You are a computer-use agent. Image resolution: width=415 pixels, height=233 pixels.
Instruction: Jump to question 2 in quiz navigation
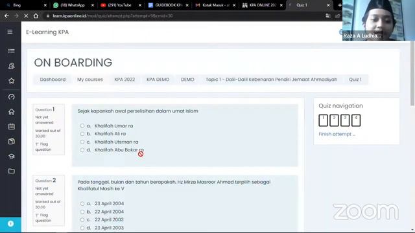334,120
